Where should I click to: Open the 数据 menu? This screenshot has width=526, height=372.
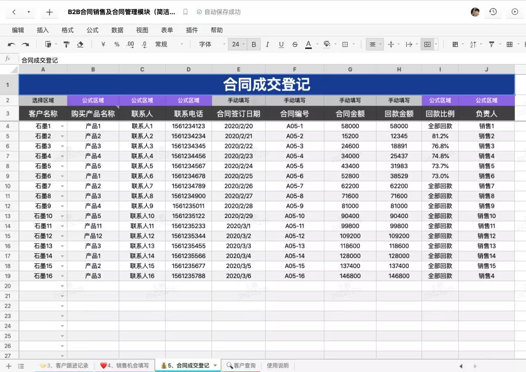(117, 30)
